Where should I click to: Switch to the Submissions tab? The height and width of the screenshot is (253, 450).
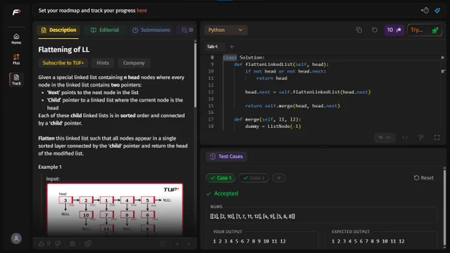[152, 30]
